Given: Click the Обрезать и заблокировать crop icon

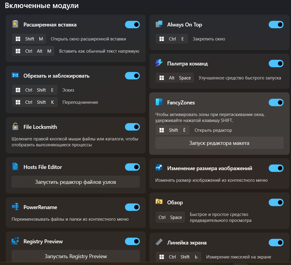Looking at the screenshot, I should [15, 75].
